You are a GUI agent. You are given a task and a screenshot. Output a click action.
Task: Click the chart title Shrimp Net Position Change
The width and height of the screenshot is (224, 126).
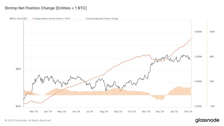(46, 8)
